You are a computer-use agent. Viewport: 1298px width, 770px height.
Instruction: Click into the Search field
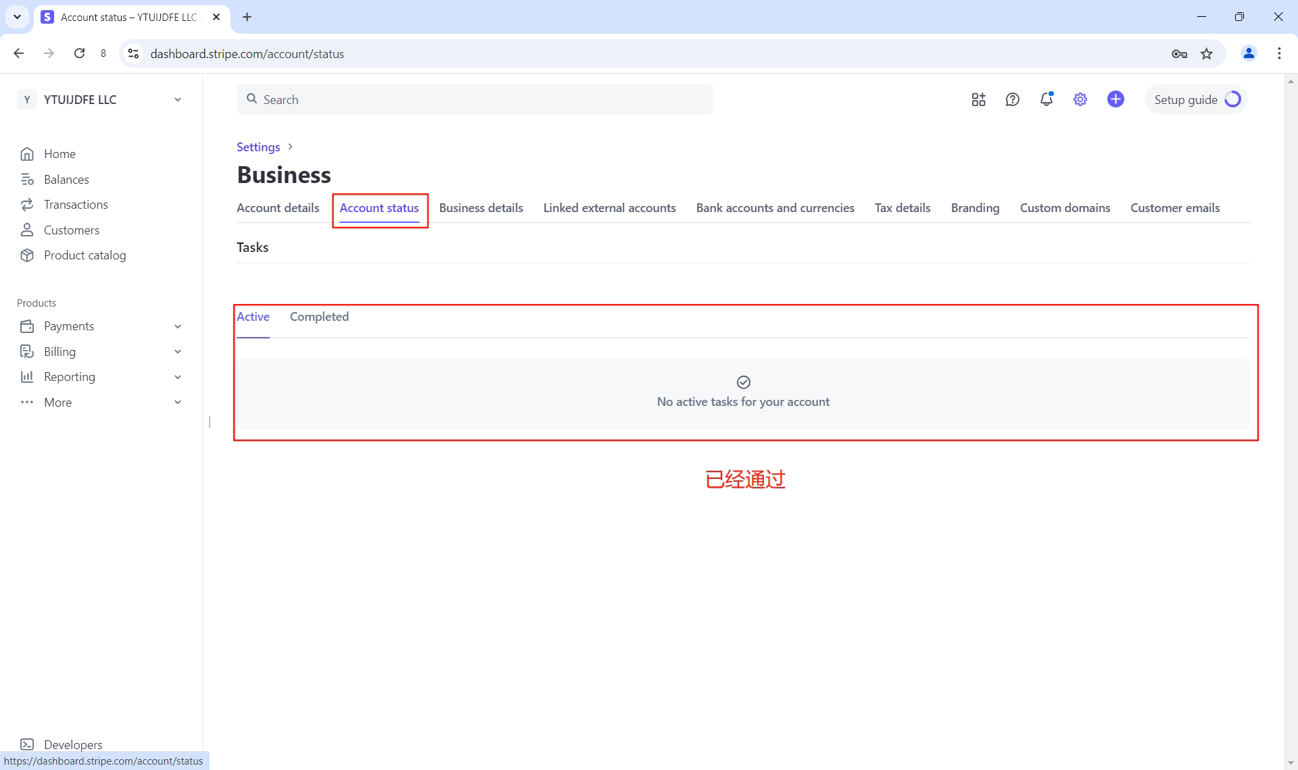473,99
